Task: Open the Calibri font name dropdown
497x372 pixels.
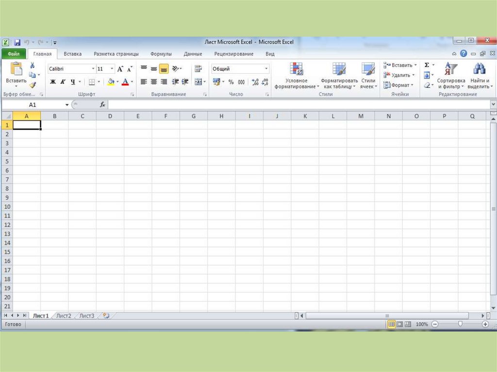Action: click(x=93, y=69)
